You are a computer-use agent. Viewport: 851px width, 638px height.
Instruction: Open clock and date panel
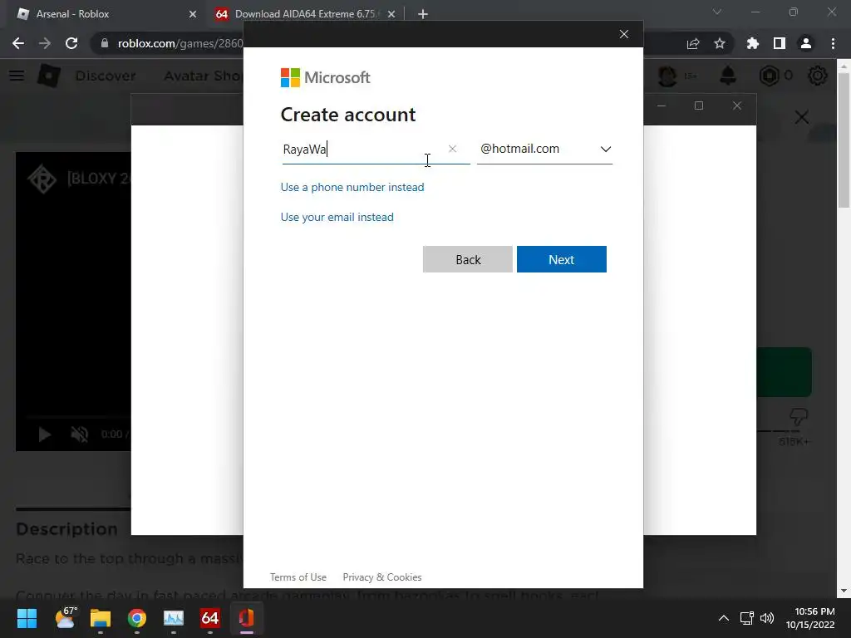point(810,618)
